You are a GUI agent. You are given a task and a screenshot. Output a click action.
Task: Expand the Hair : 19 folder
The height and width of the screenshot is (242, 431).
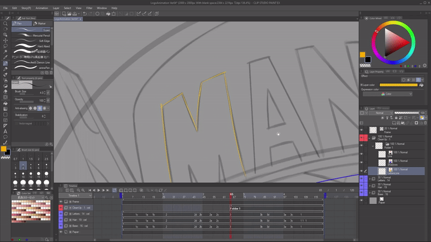coord(370,186)
